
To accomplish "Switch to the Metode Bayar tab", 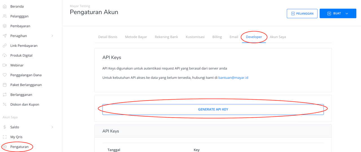I will pos(136,37).
